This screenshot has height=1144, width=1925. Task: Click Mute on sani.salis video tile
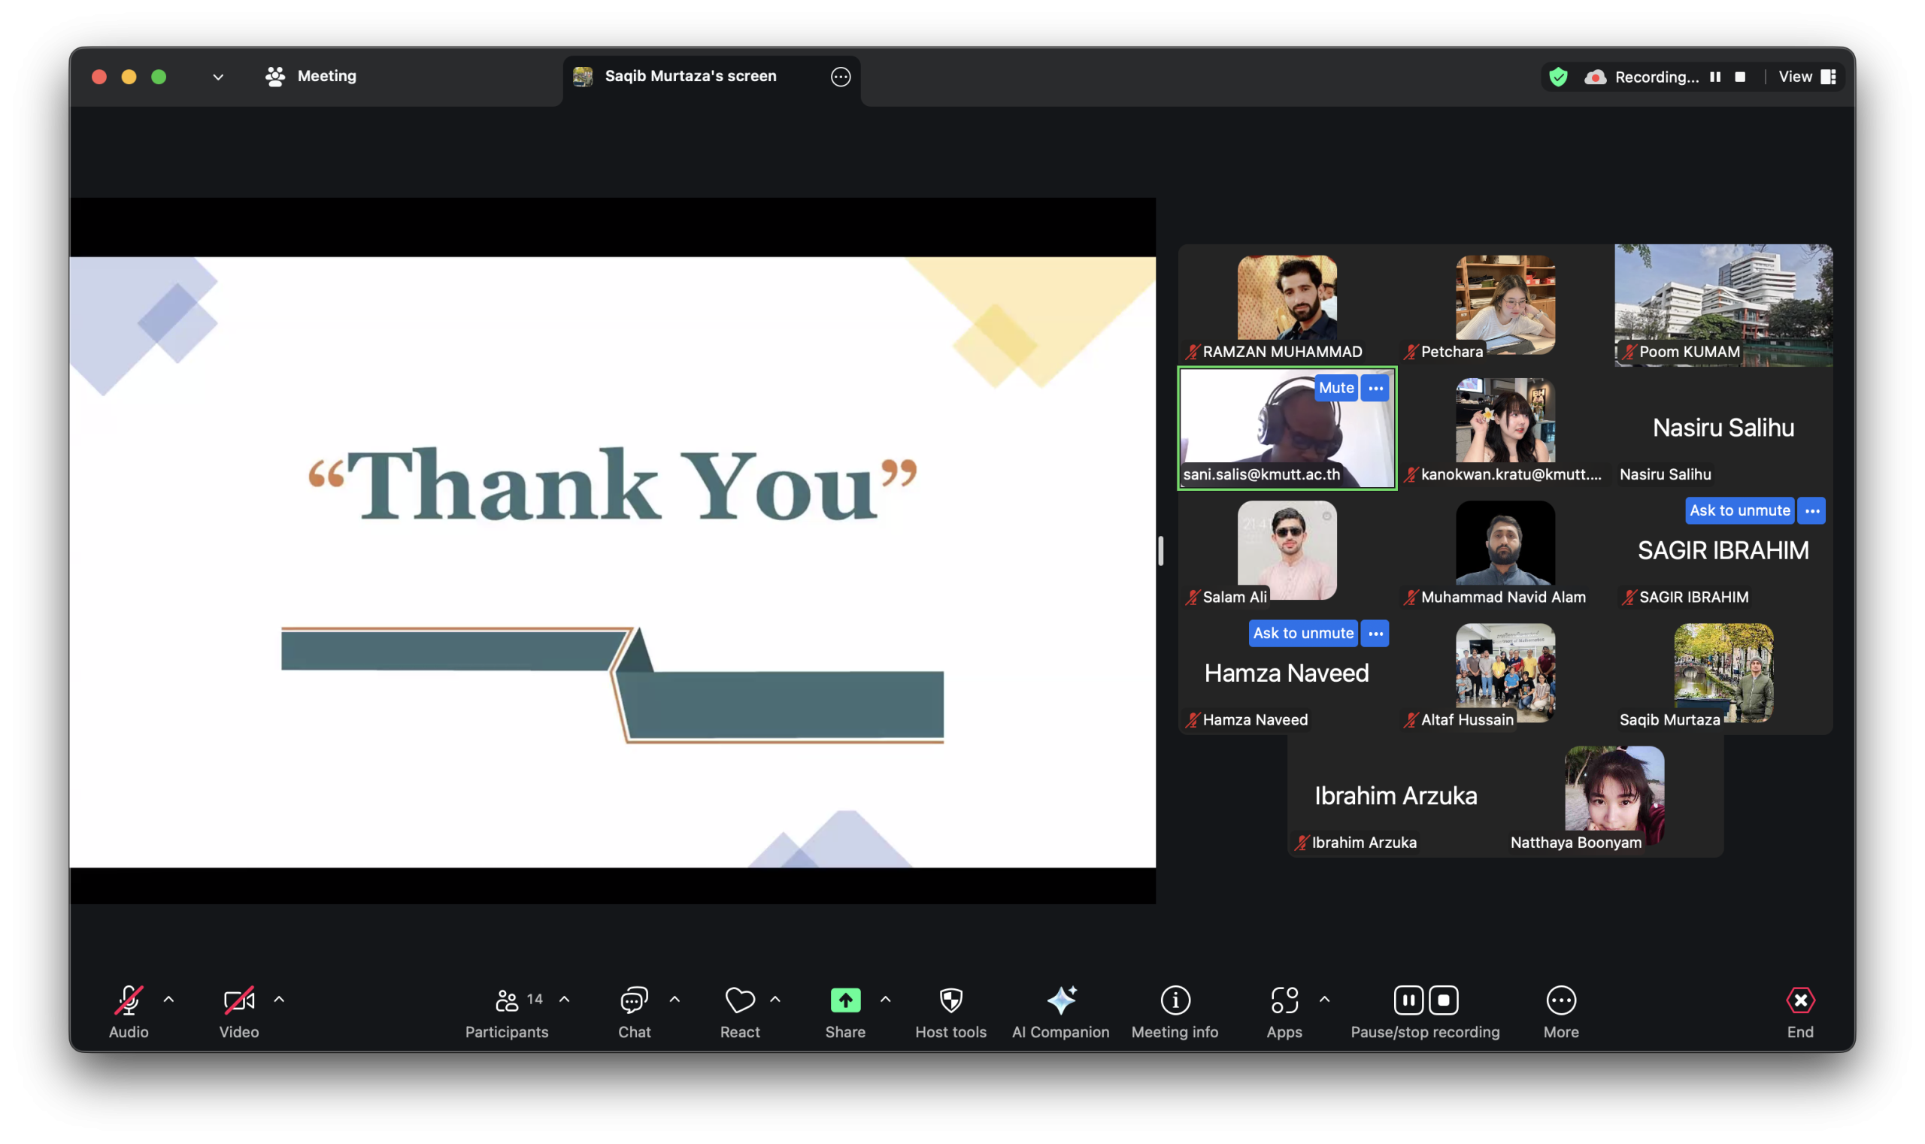point(1335,388)
